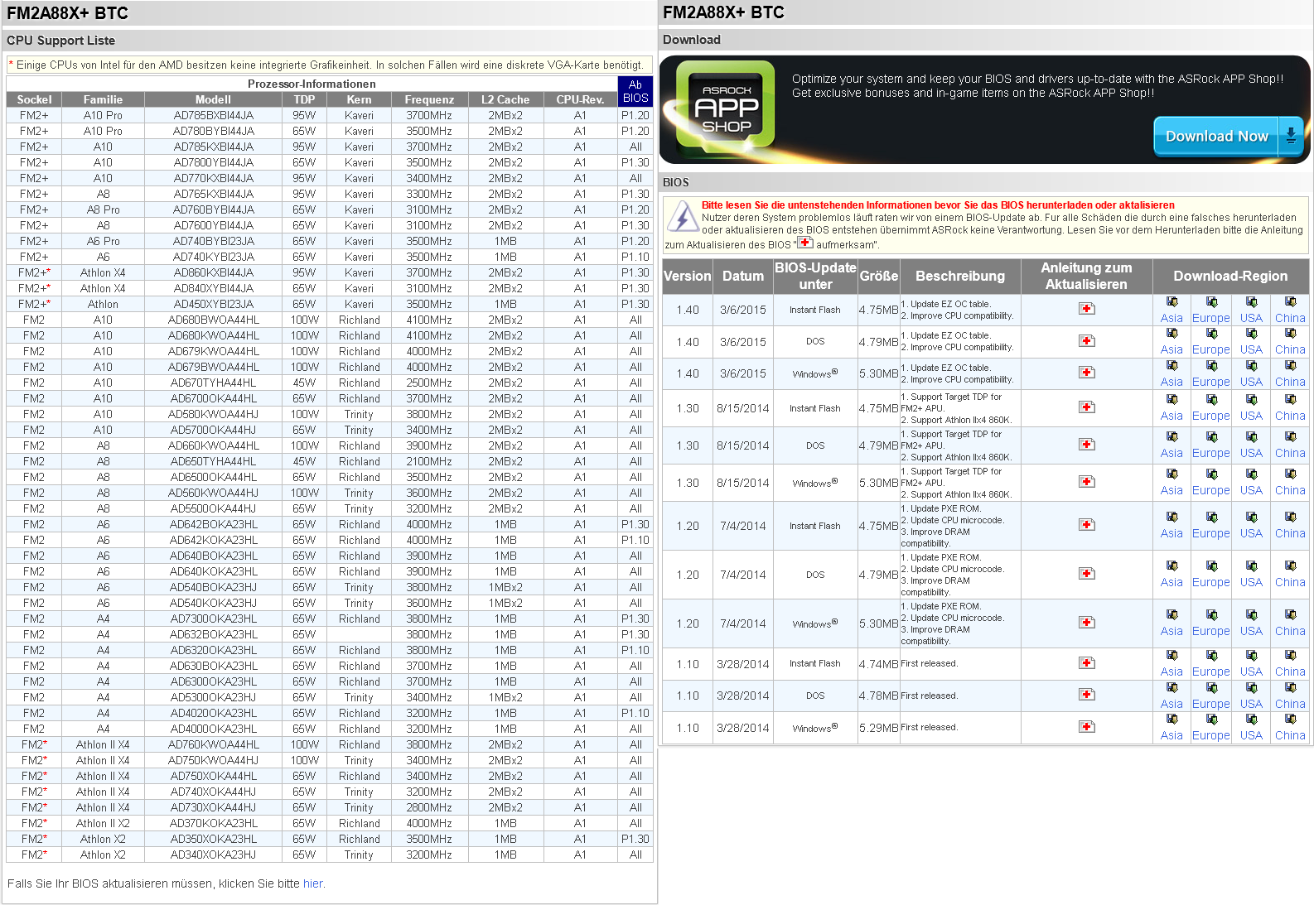Select CPU model AD650TYHA44HL

point(214,462)
